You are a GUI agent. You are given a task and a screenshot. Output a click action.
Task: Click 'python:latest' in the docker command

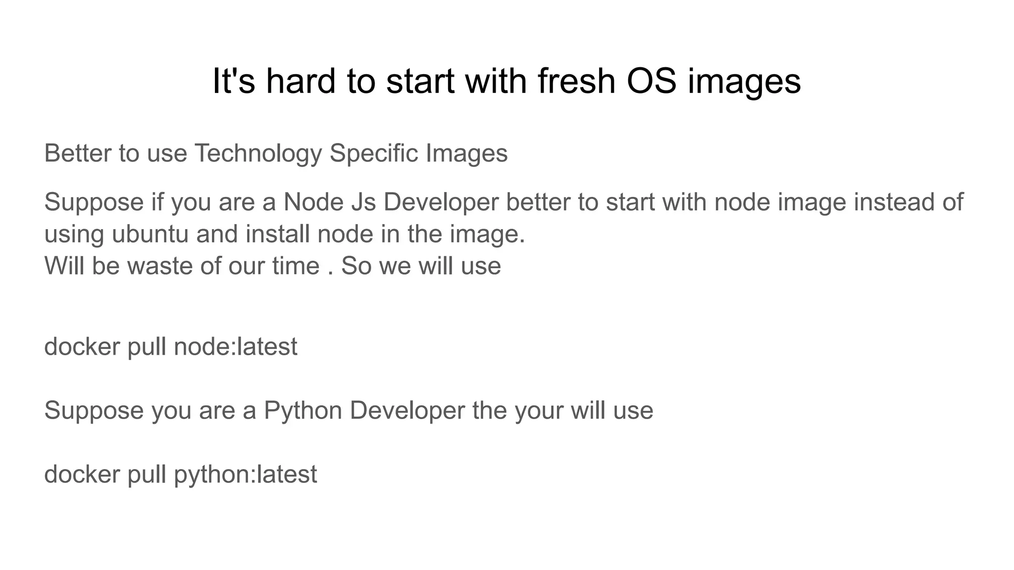246,474
